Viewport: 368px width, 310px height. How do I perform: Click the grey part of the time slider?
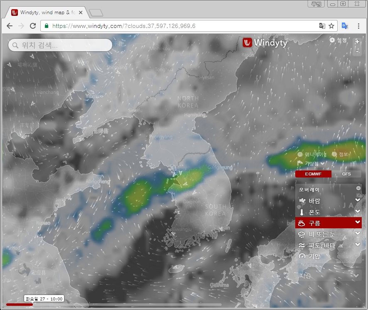(127, 304)
